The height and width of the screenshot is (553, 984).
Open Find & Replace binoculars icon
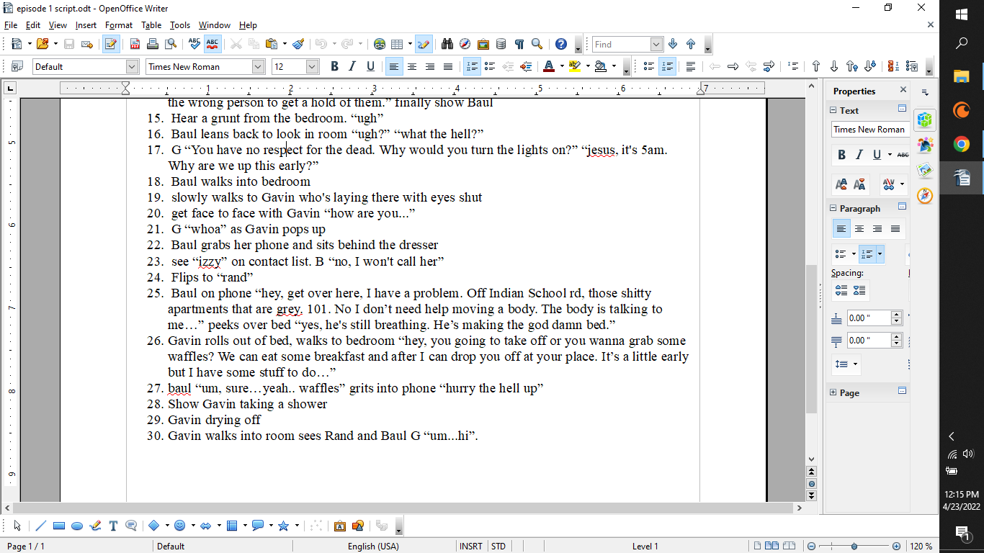point(447,44)
